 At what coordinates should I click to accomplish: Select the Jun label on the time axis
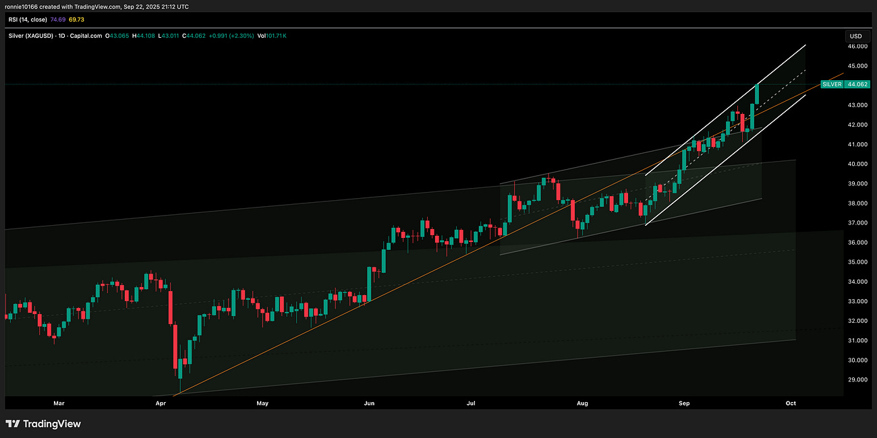pos(368,402)
